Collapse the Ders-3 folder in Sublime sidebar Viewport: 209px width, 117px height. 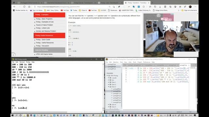click(x=109, y=87)
